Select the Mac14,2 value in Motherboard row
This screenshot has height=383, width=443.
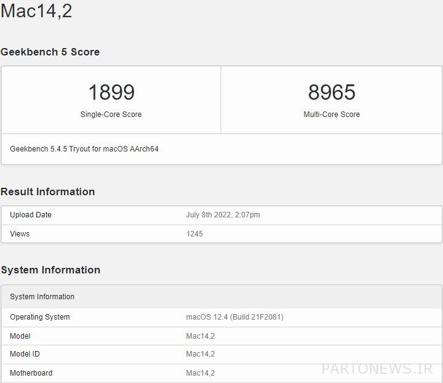(201, 373)
